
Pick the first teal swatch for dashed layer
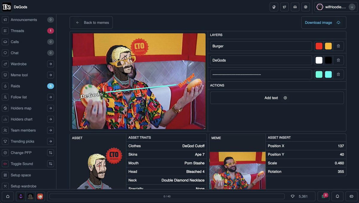click(x=319, y=74)
